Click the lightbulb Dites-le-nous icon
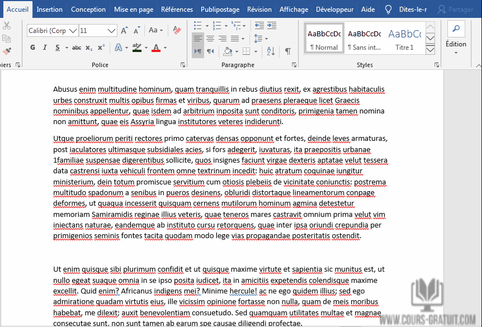This screenshot has width=482, height=327. coord(388,10)
